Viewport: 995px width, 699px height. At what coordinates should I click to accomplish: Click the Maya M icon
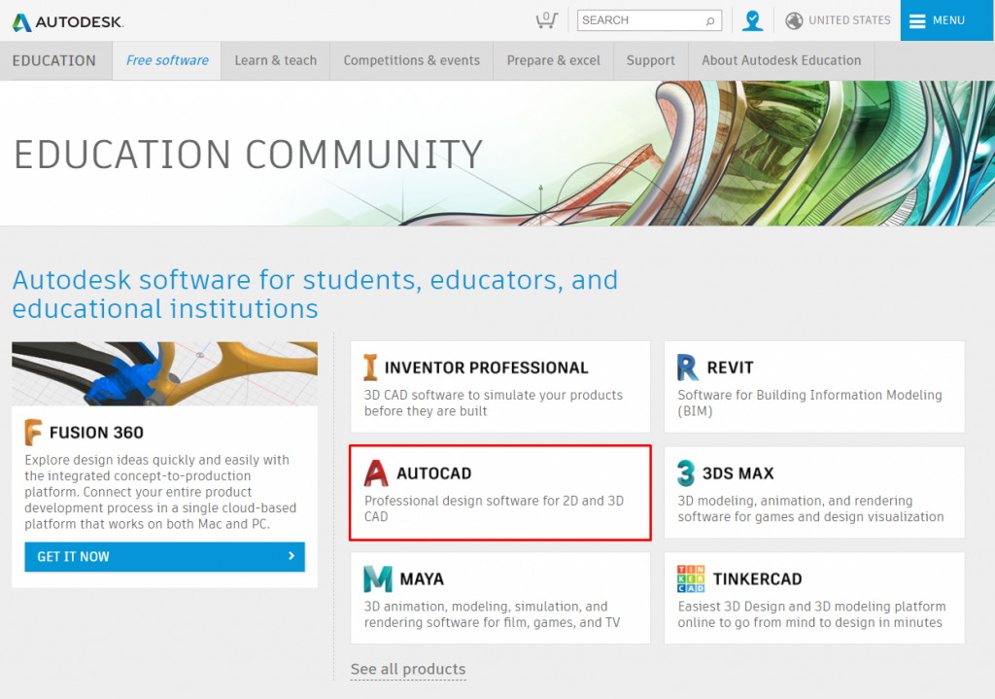pos(378,579)
